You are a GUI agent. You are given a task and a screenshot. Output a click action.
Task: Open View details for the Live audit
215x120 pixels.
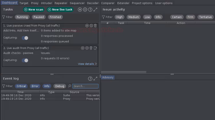(x=87, y=64)
